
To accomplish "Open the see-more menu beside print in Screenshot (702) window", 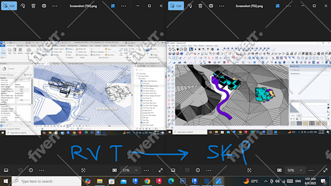I will (x=221, y=6).
